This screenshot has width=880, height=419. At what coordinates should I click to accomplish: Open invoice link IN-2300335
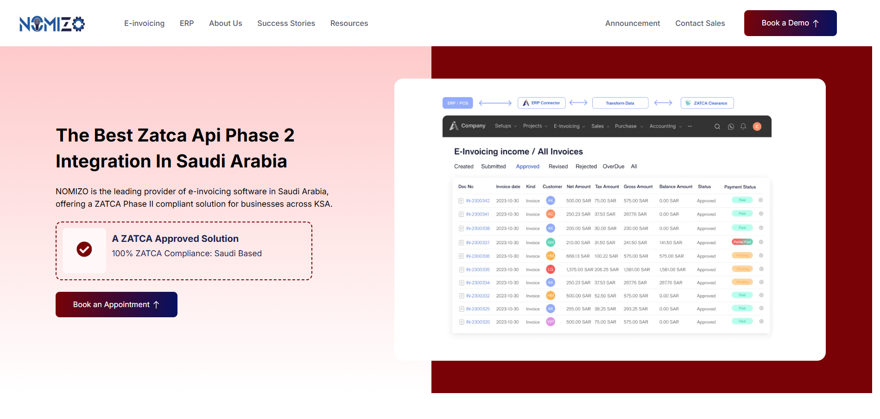click(x=478, y=270)
